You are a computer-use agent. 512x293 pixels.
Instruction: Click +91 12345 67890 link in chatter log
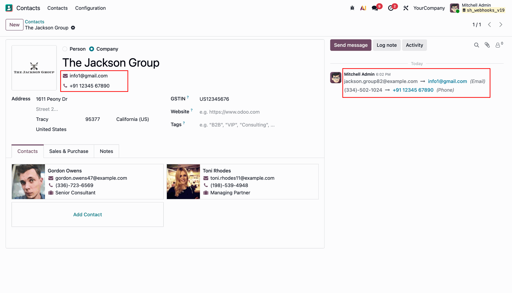(x=413, y=90)
